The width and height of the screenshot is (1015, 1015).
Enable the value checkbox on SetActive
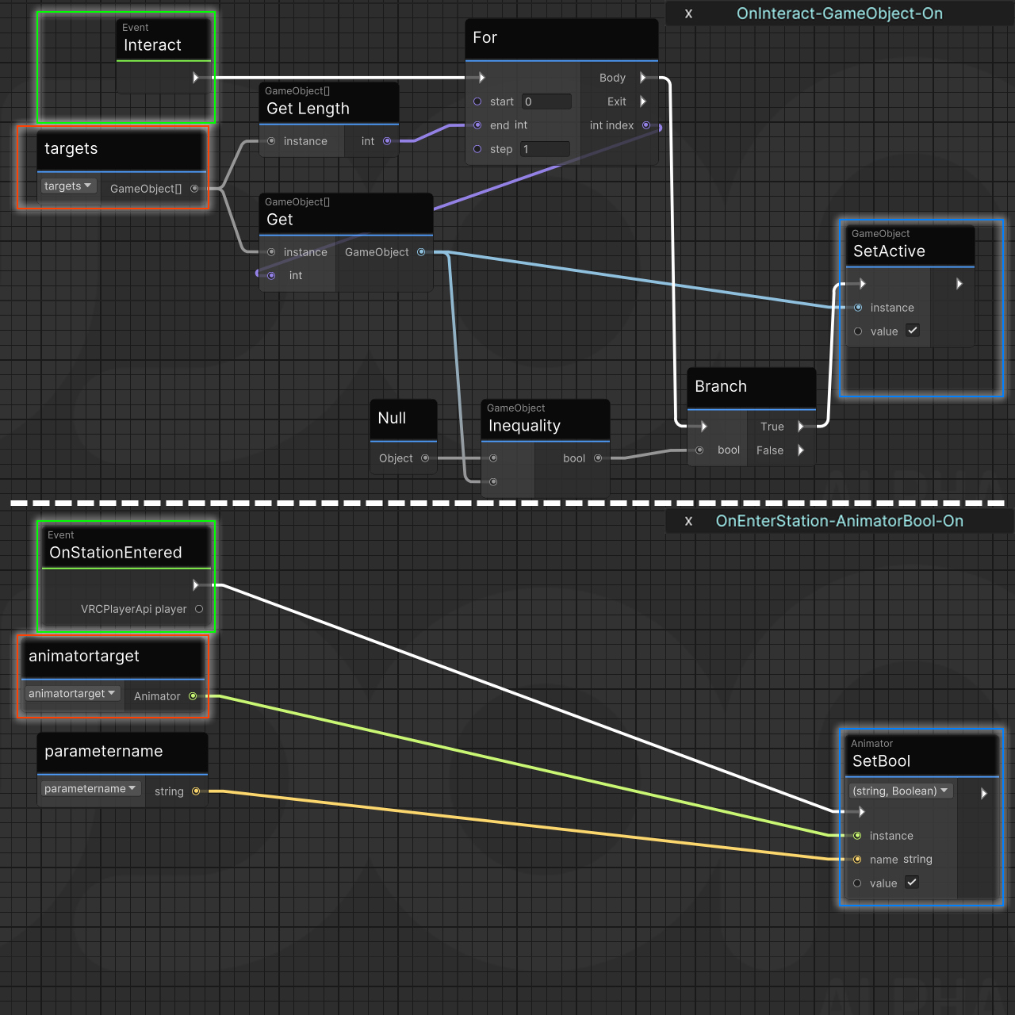[x=912, y=331]
